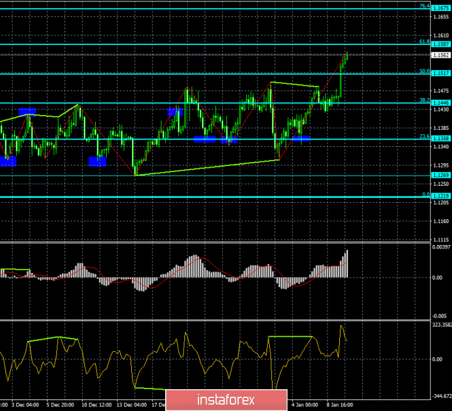Screen dimensions: 452x411
Task: Click the 76.4 Fibonacci level label
Action: point(424,6)
